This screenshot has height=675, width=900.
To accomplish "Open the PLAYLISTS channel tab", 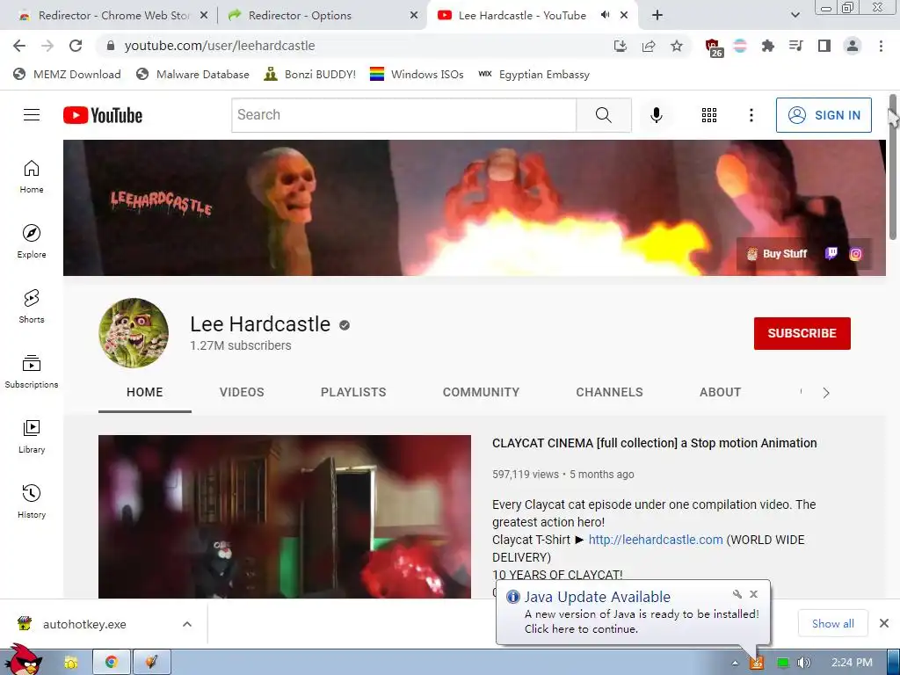I will [353, 392].
